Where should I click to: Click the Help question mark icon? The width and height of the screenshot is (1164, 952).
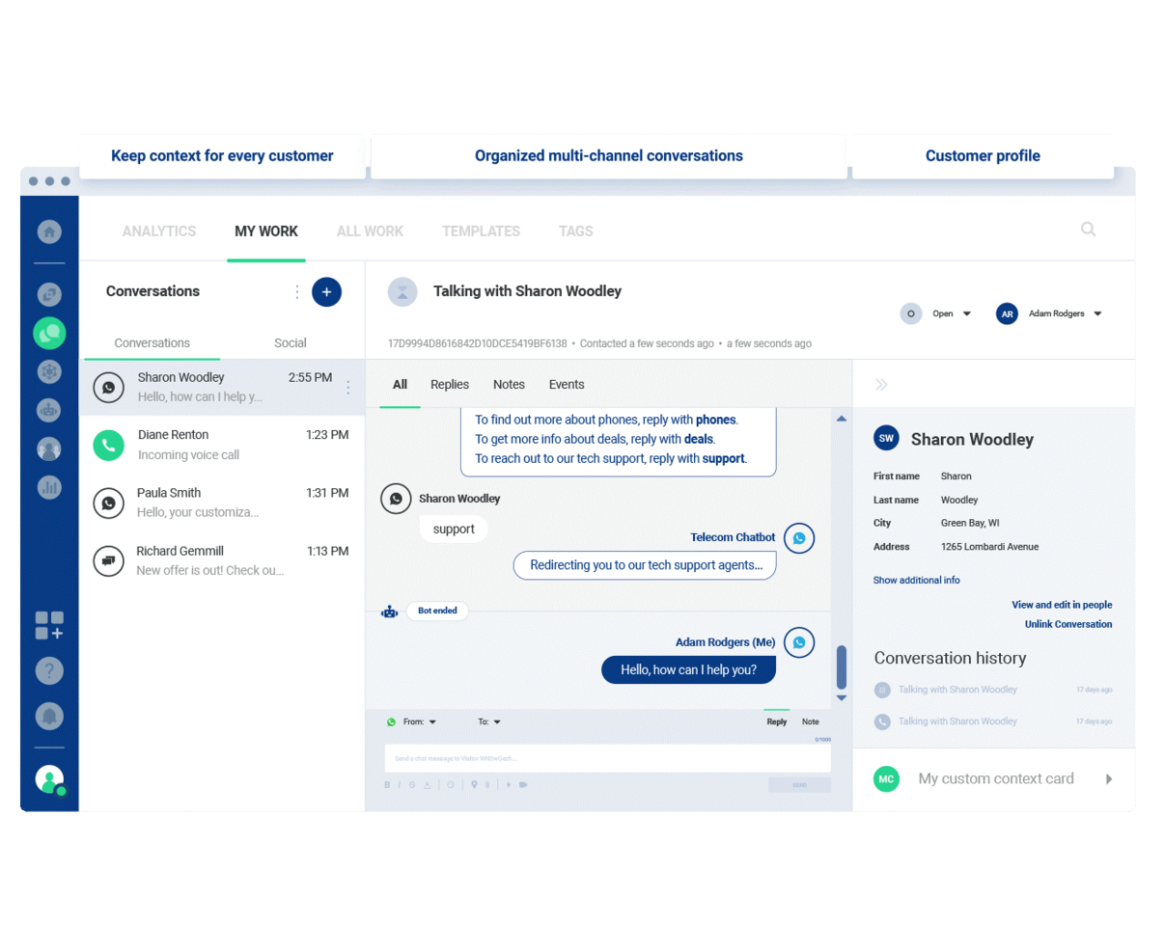[x=48, y=670]
